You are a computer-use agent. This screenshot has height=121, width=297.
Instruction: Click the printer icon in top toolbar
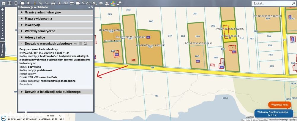[53, 3]
